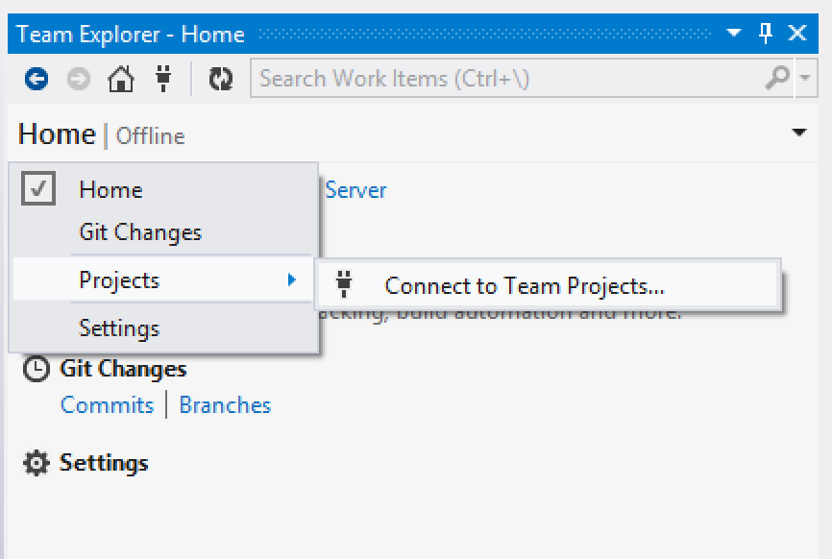Image resolution: width=832 pixels, height=559 pixels.
Task: Click the Server link text
Action: click(355, 190)
